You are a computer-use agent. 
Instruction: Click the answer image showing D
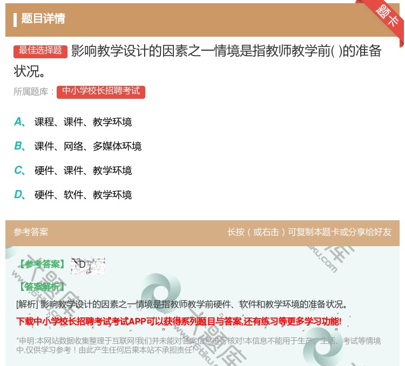(x=88, y=266)
